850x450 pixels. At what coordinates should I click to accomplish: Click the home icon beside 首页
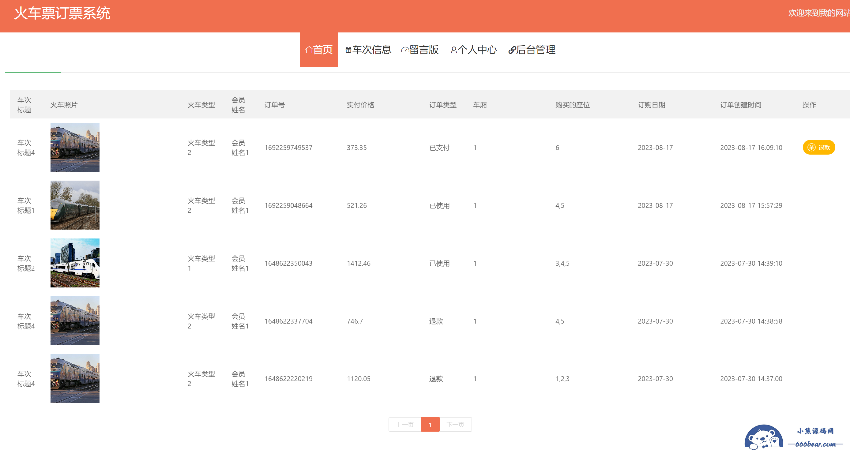pyautogui.click(x=309, y=50)
